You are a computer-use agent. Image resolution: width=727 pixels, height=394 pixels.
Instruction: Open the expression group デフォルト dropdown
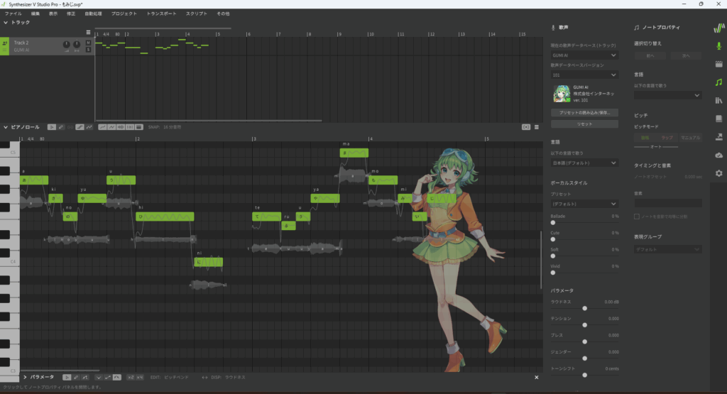(x=667, y=249)
